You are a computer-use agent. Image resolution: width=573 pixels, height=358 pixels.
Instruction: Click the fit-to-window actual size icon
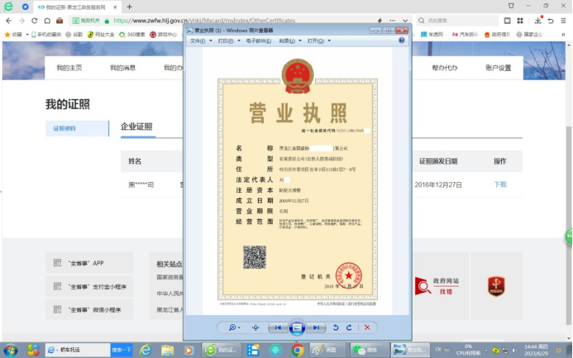255,327
